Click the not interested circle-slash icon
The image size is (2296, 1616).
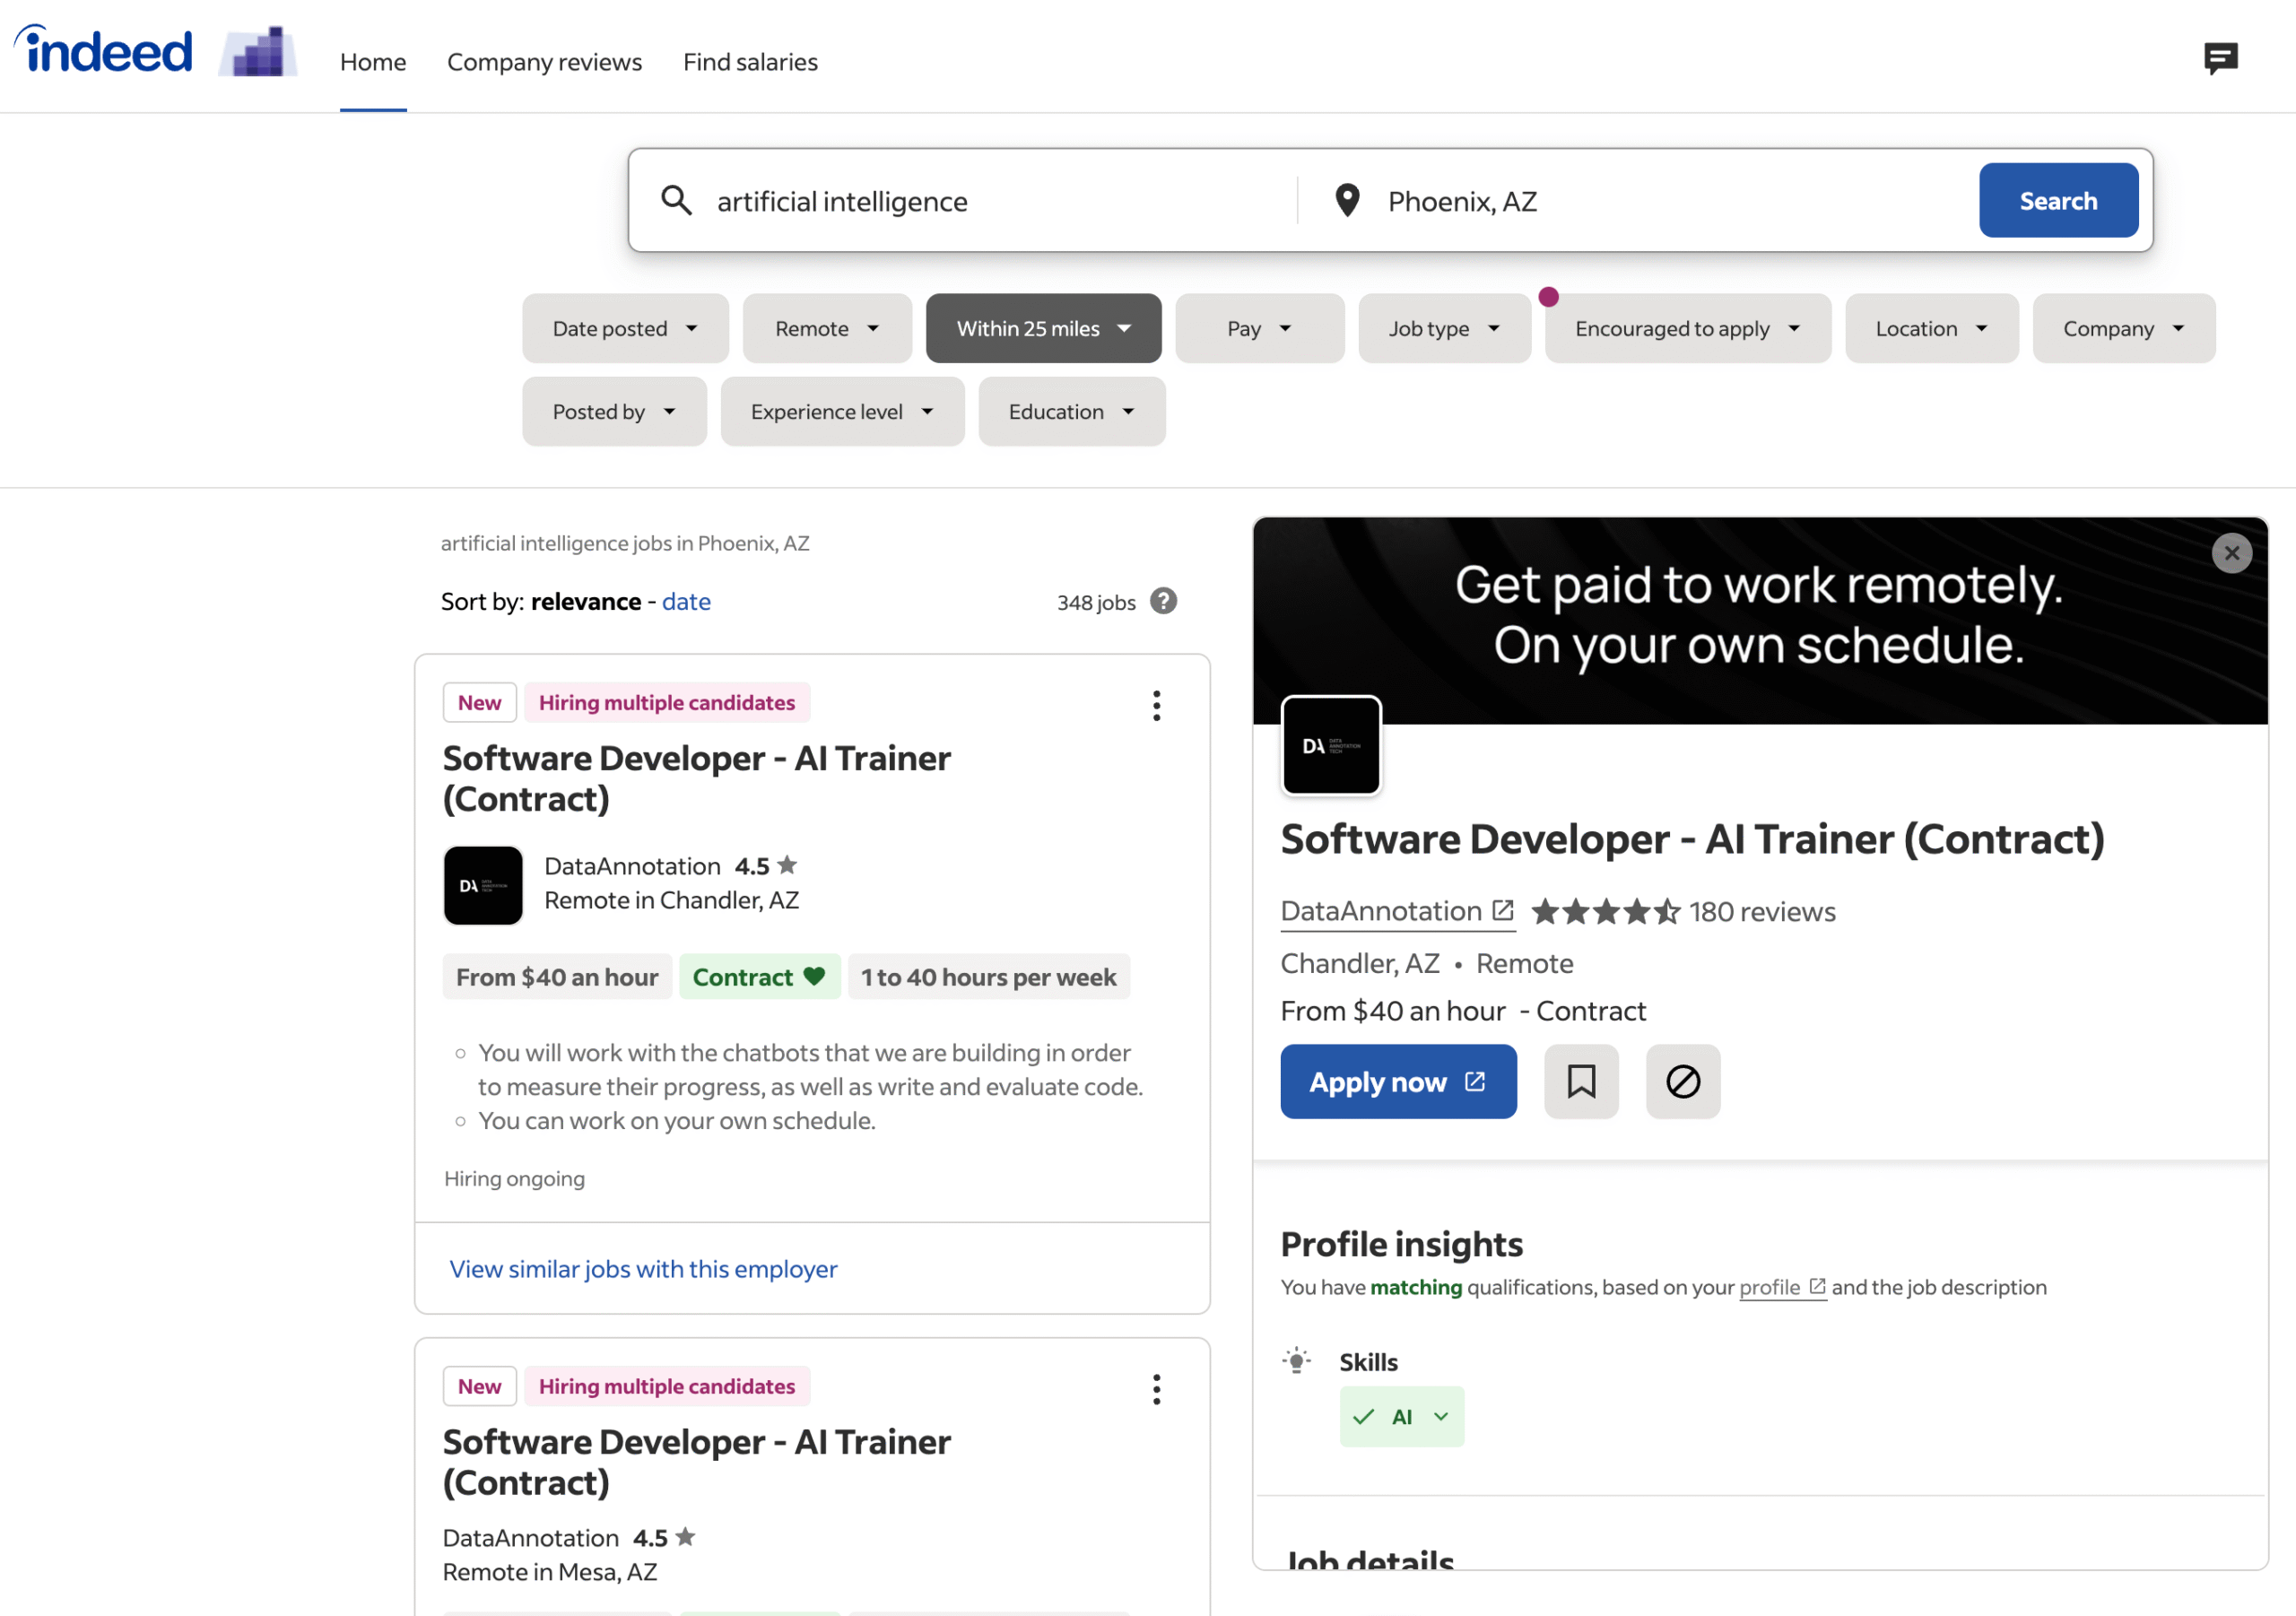(x=1682, y=1081)
